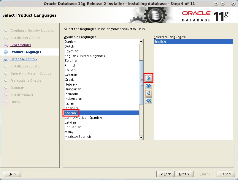Image resolution: width=238 pixels, height=180 pixels.
Task: Select the Product Languages step
Action: 26,52
